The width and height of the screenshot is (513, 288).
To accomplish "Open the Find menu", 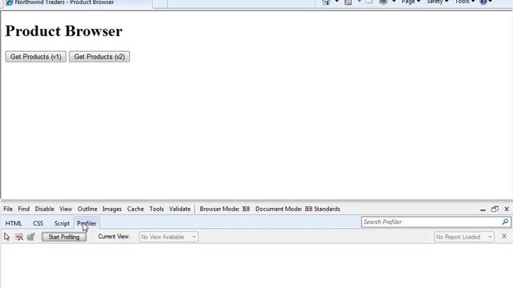I will (23, 209).
